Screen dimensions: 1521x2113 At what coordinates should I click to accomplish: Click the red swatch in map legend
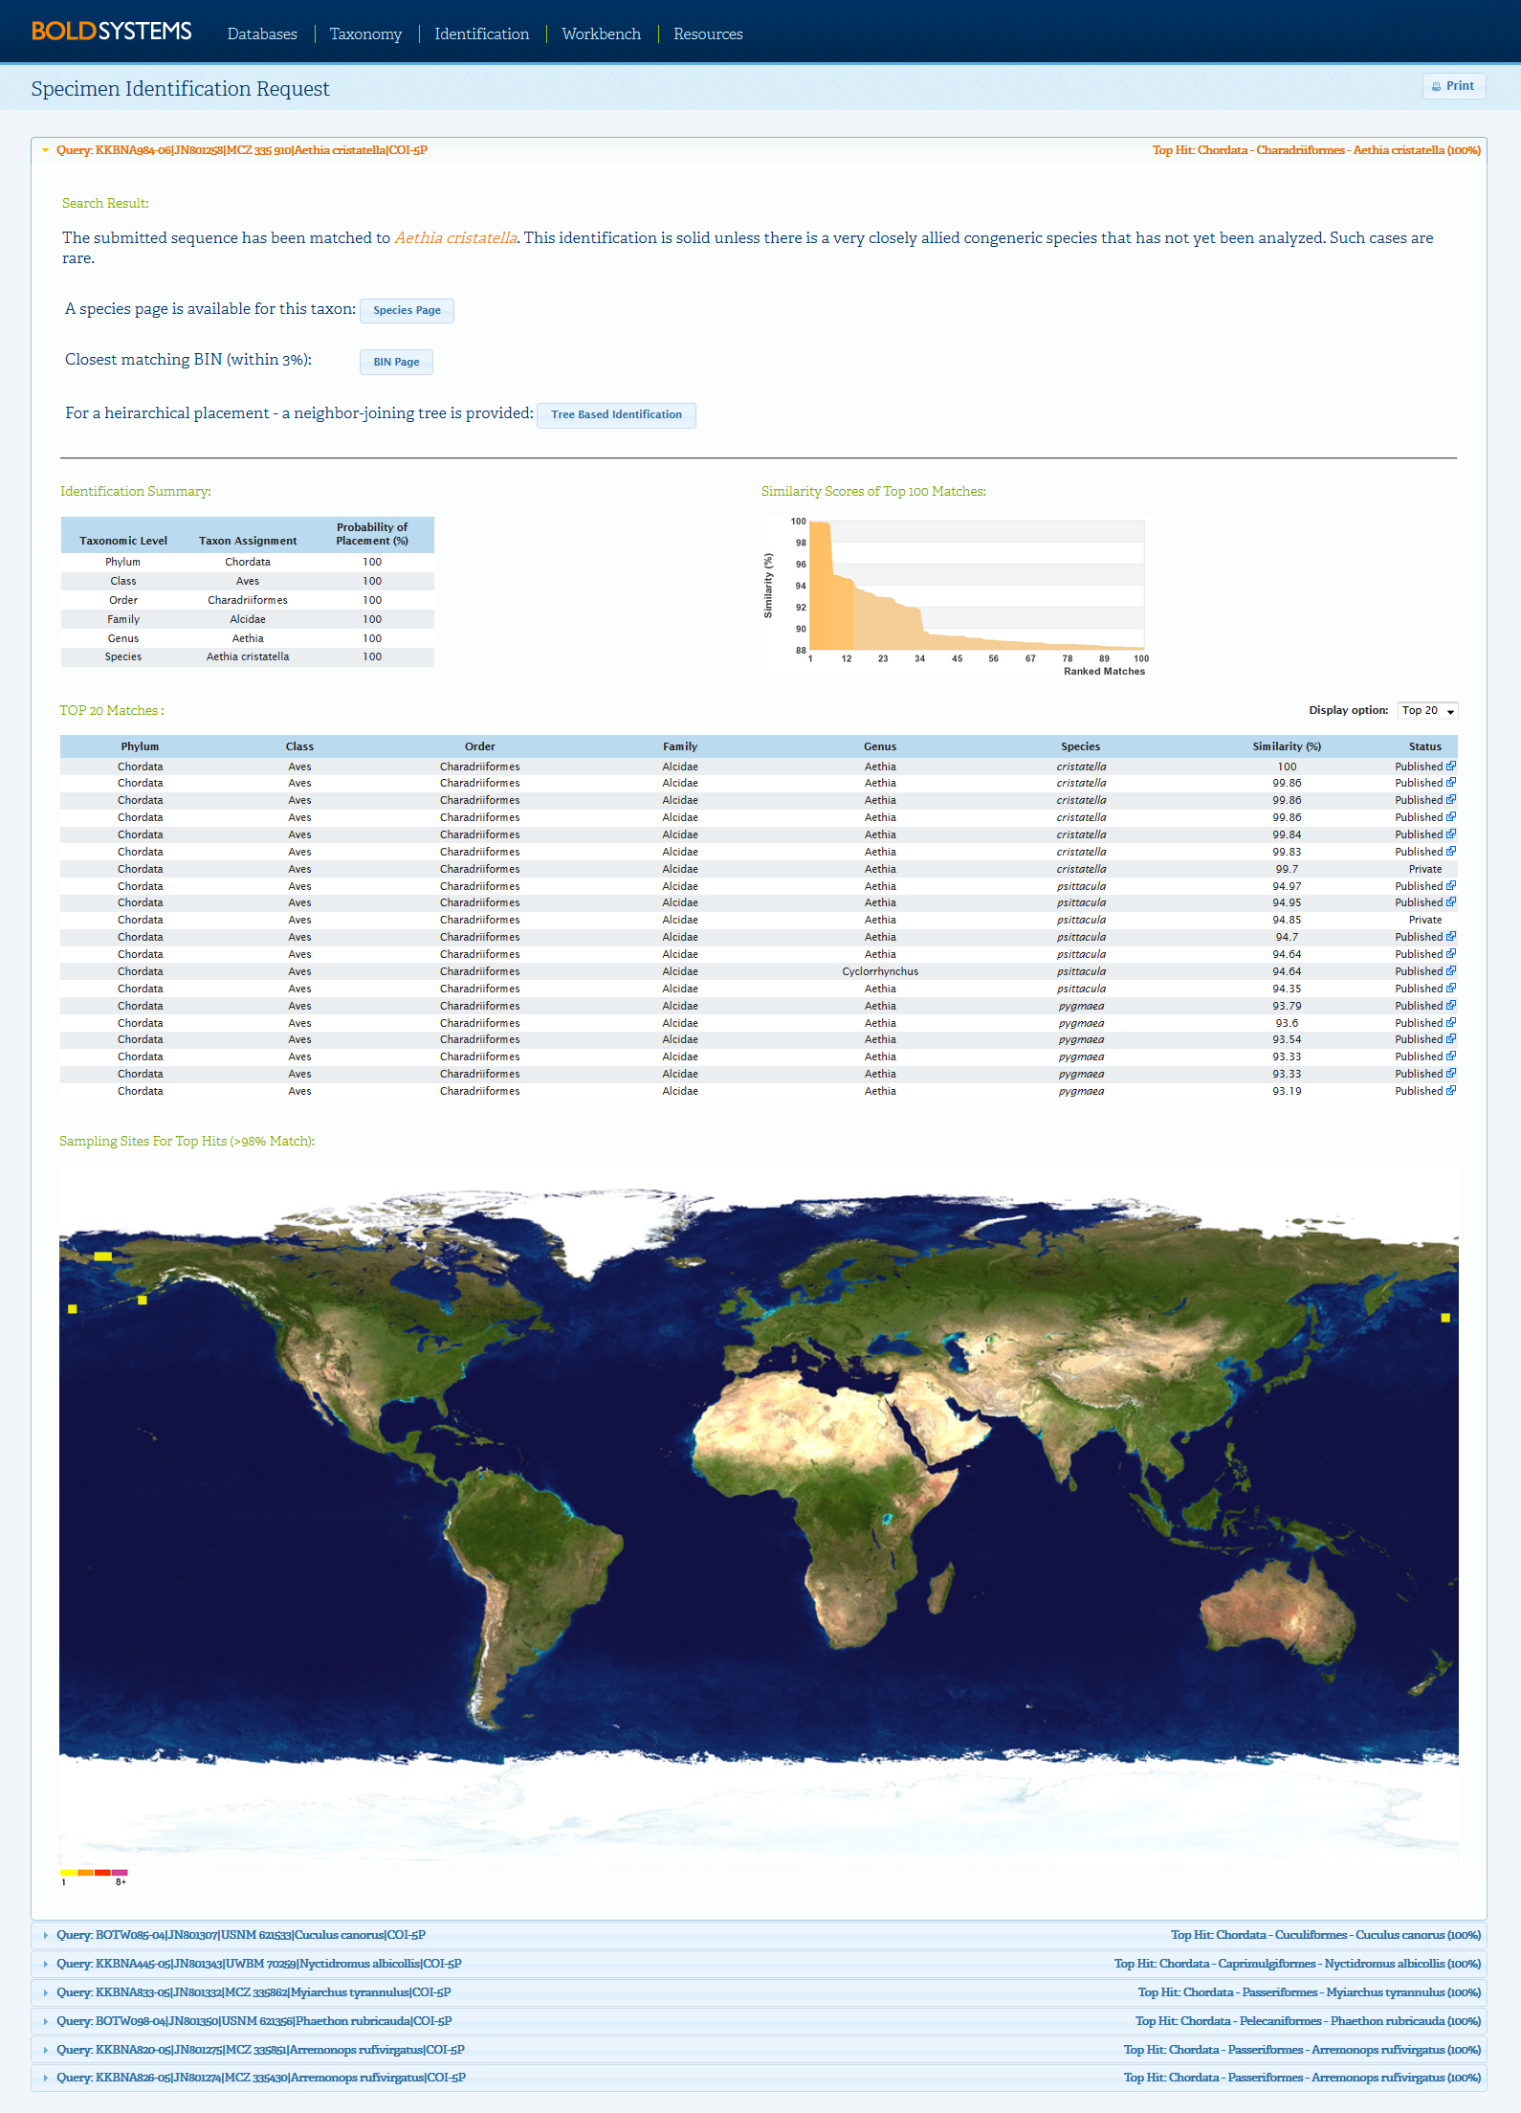pyautogui.click(x=102, y=1872)
